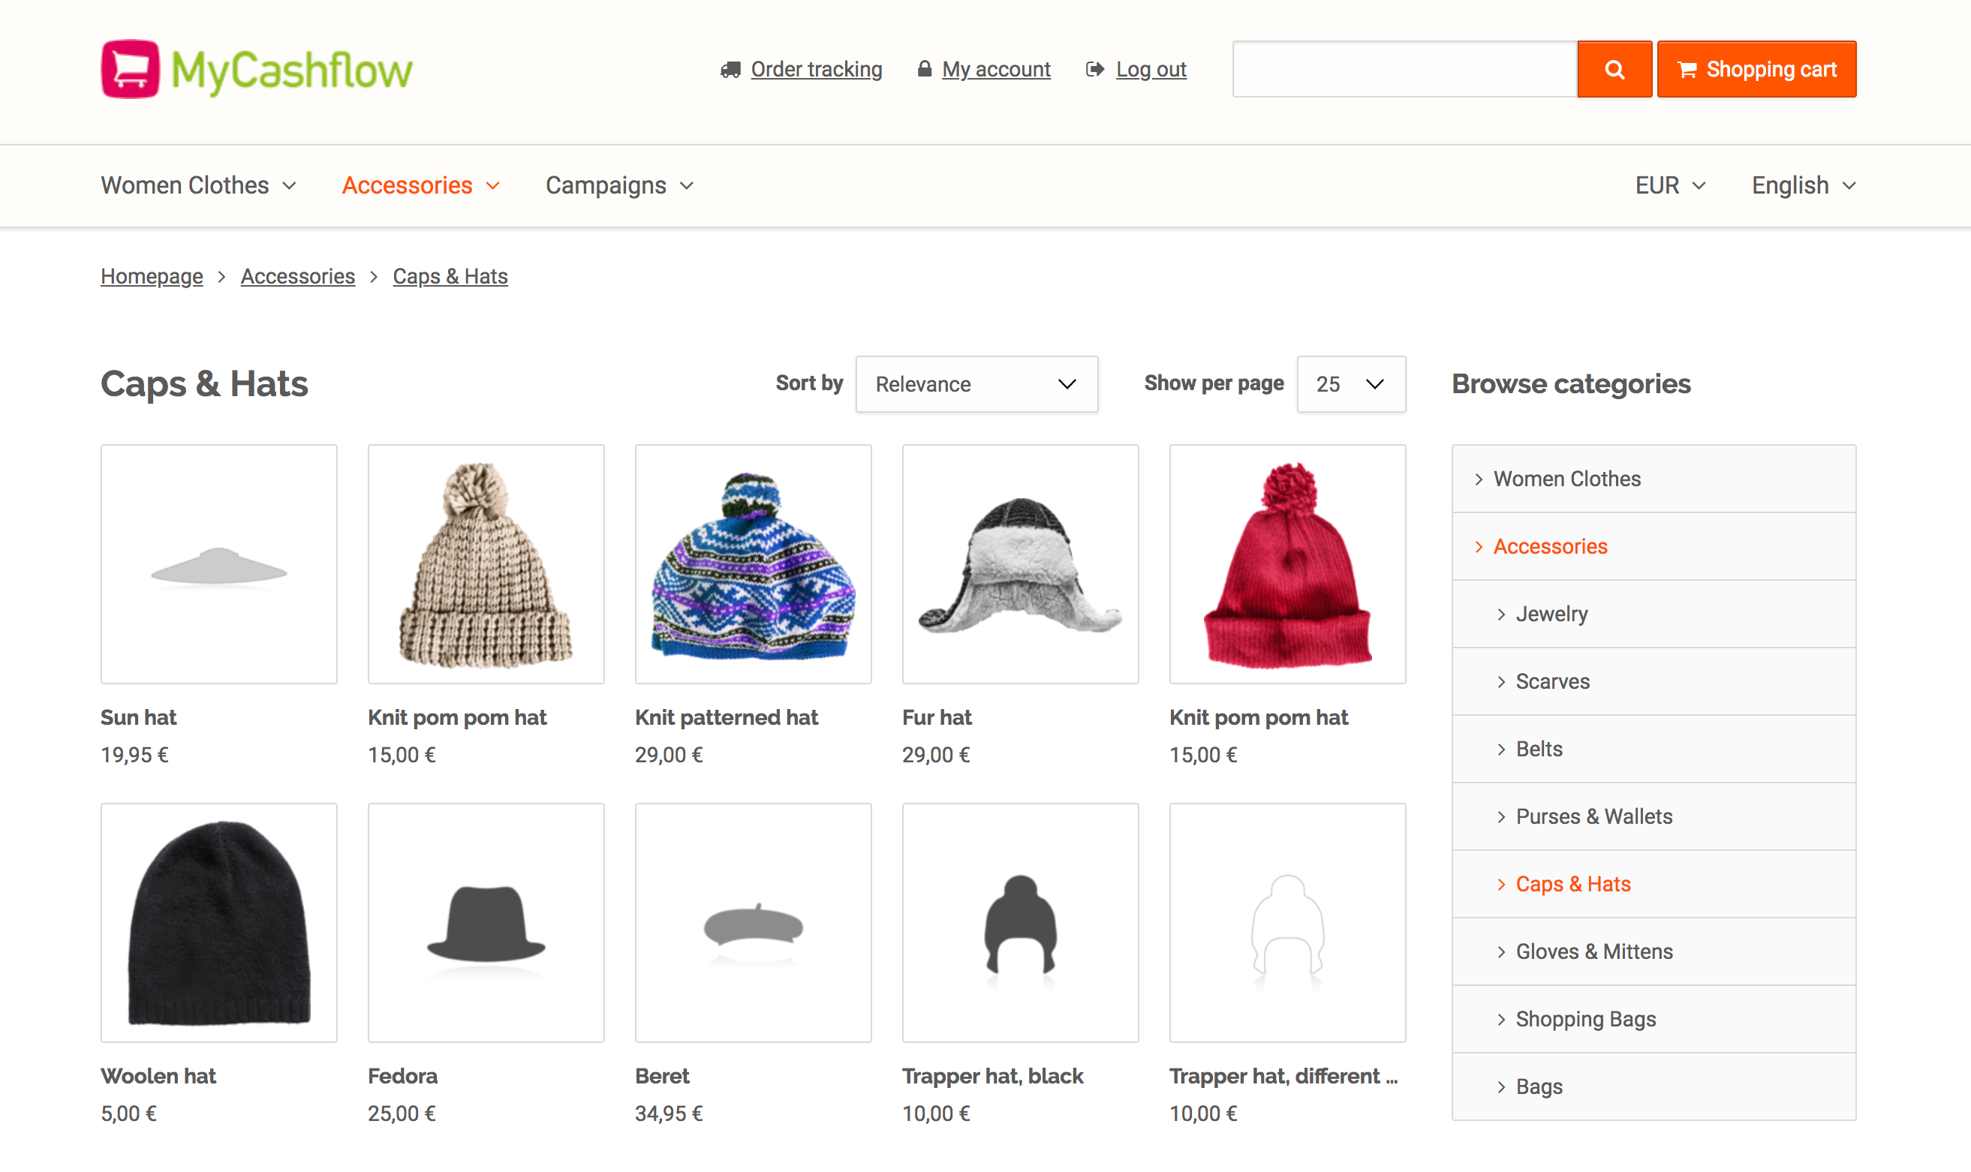Open the Beret product image
The width and height of the screenshot is (1971, 1172).
[753, 922]
